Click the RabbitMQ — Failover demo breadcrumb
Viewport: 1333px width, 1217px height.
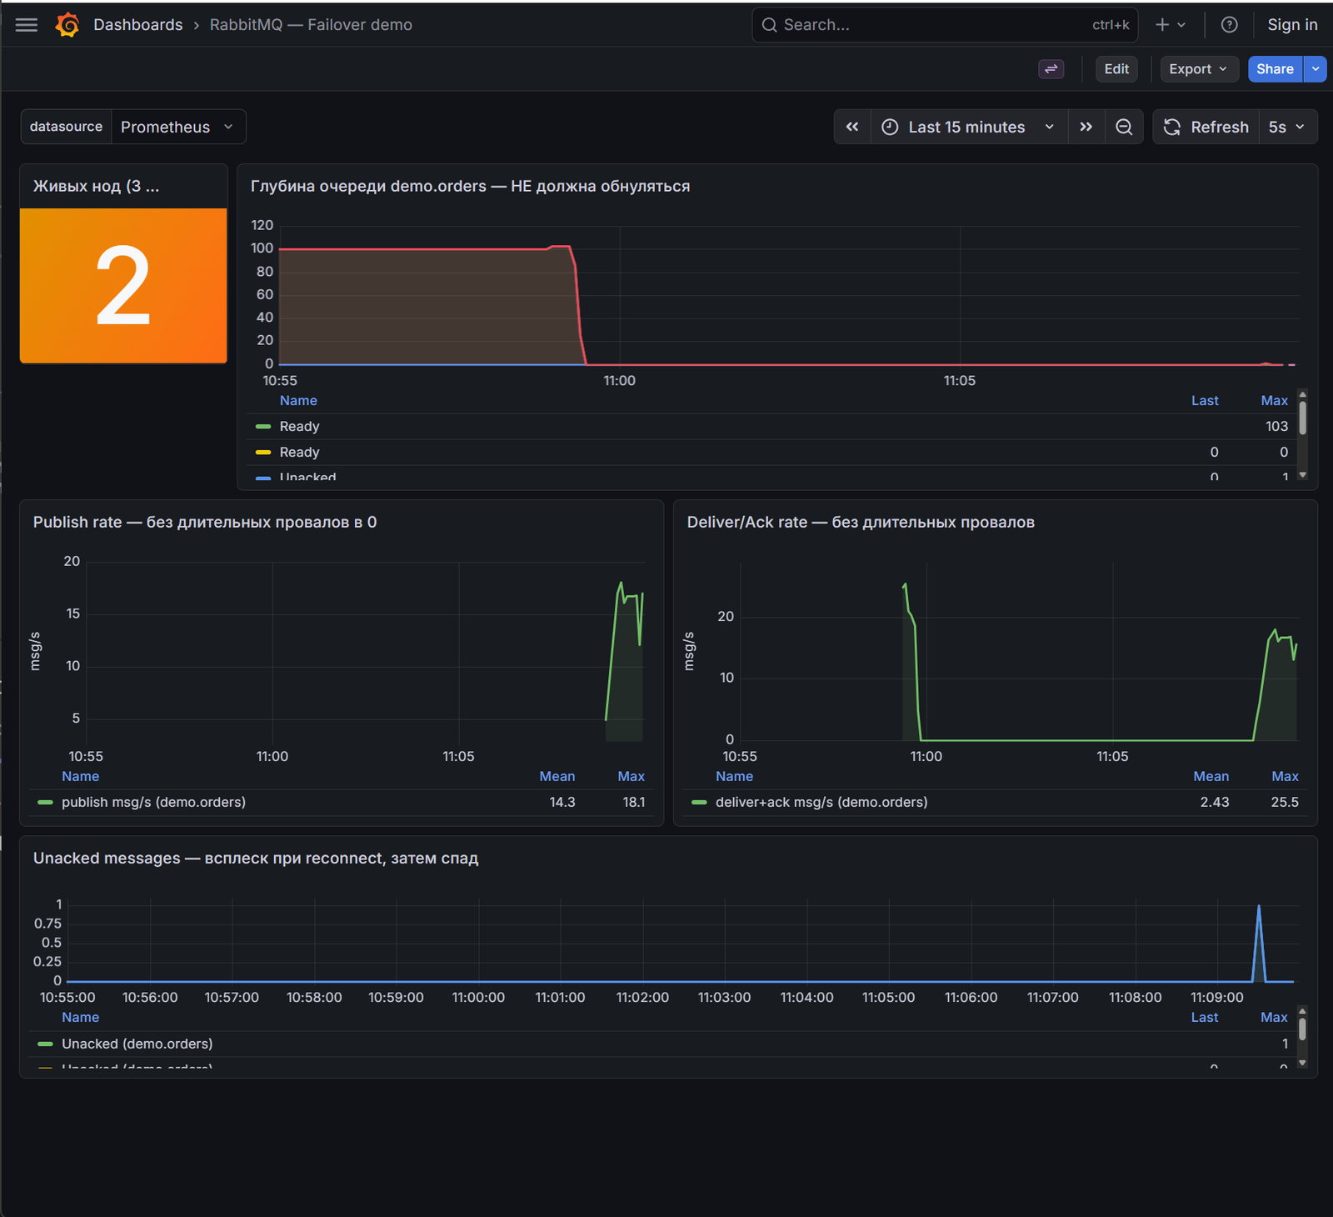(x=311, y=25)
